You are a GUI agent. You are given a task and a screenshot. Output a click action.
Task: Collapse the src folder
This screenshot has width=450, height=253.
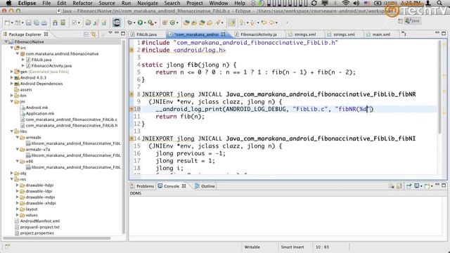click(12, 48)
